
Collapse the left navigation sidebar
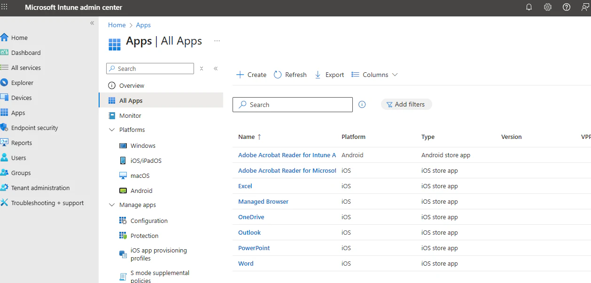coord(92,23)
